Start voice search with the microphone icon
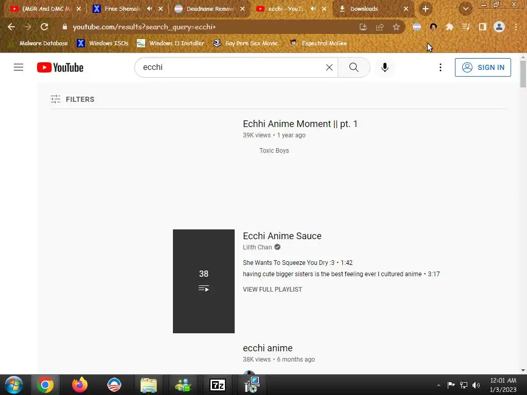Screen dimensions: 527x395 pos(385,67)
